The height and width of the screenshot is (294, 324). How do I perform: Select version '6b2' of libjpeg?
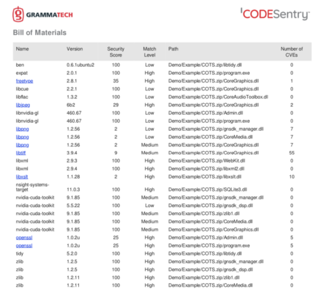click(71, 105)
